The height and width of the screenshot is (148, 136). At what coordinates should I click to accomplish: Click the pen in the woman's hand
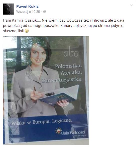tap(35, 88)
